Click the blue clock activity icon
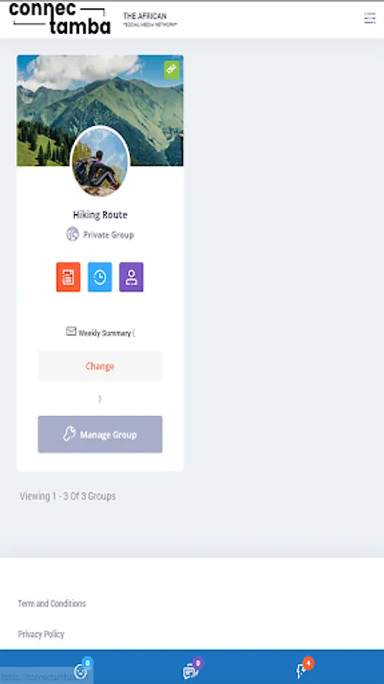This screenshot has height=684, width=384. point(99,277)
